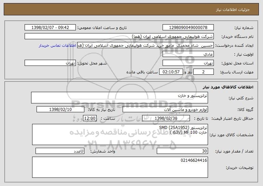Click the label اولویت نیاز

[244, 55]
